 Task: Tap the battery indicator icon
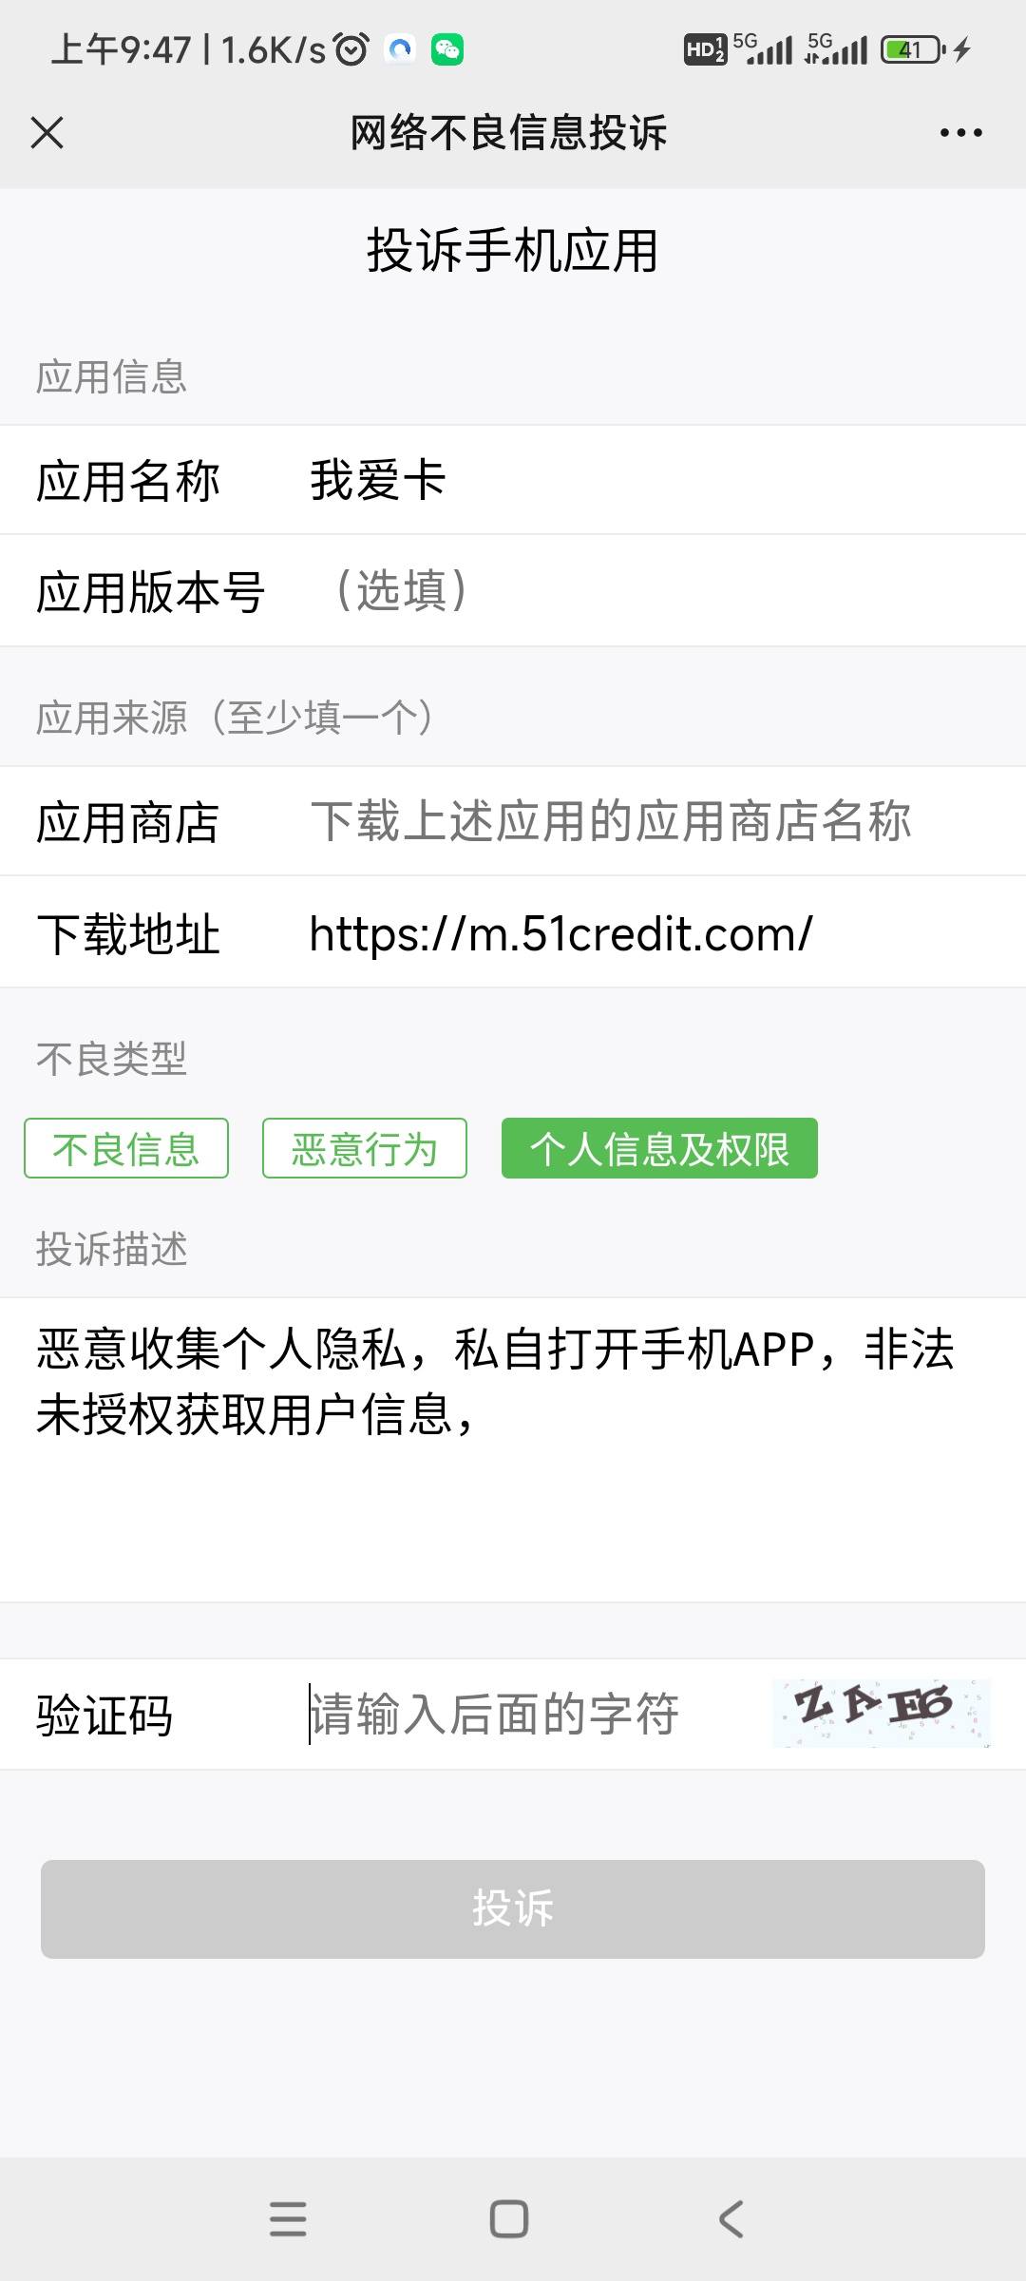[912, 49]
